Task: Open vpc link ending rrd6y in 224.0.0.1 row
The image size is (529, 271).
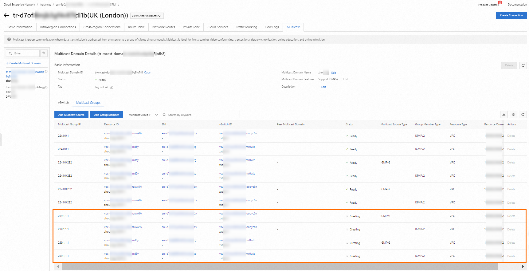Action: [121, 147]
